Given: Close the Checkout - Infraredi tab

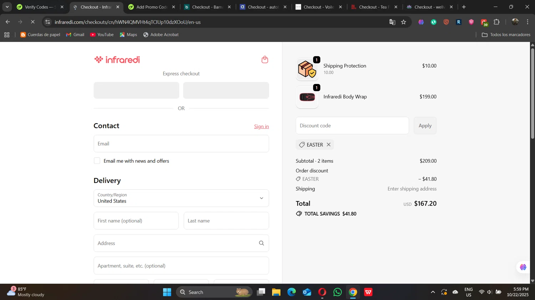Looking at the screenshot, I should (x=118, y=7).
